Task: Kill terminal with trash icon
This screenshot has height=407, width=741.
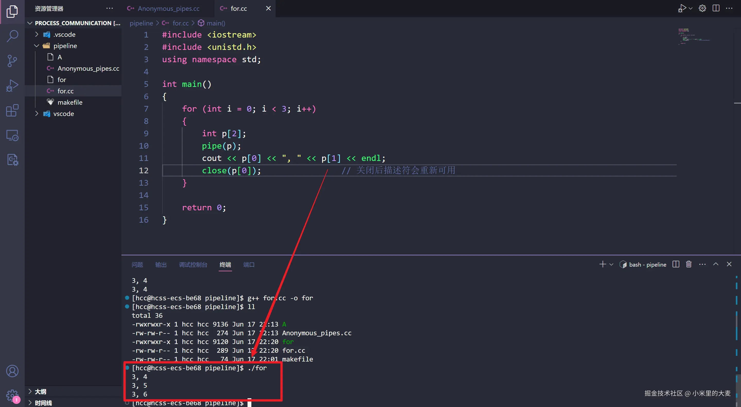Action: click(x=689, y=264)
